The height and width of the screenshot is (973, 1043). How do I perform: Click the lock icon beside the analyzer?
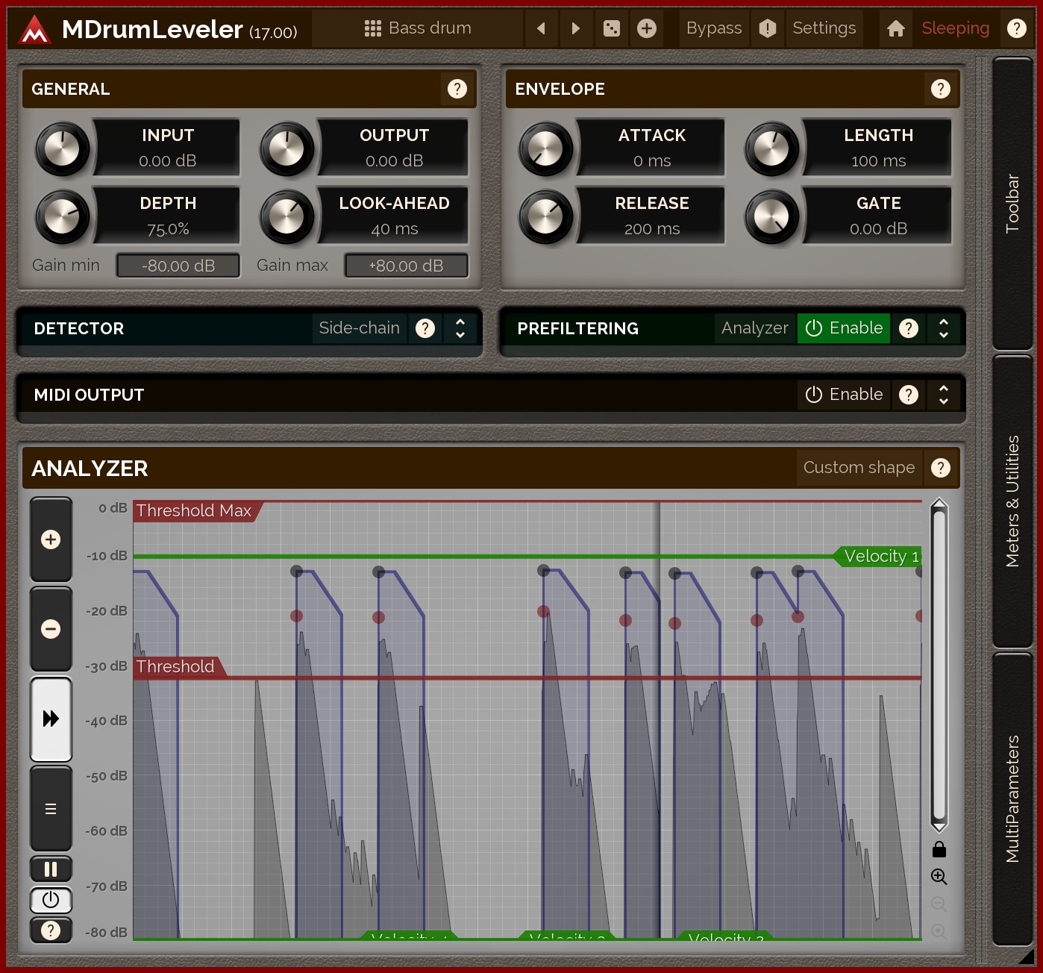click(x=939, y=849)
